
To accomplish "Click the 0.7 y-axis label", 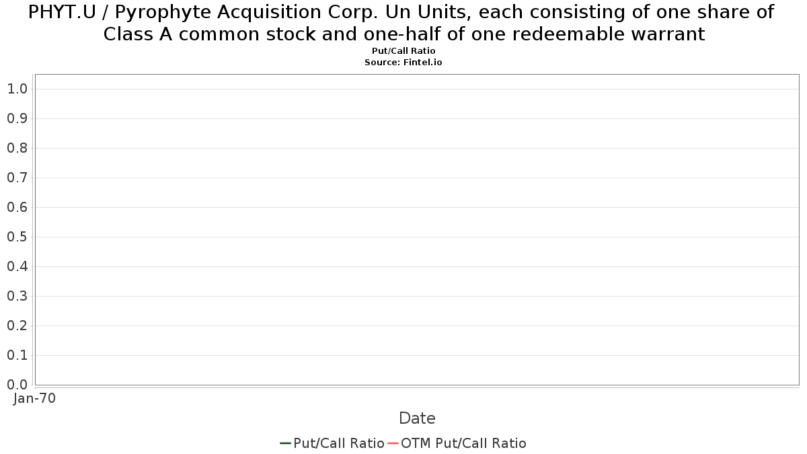I will click(17, 178).
